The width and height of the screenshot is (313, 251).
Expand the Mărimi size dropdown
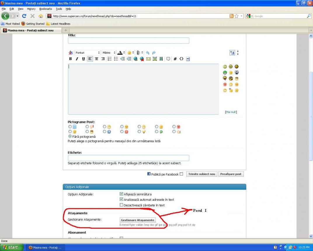[x=109, y=53]
